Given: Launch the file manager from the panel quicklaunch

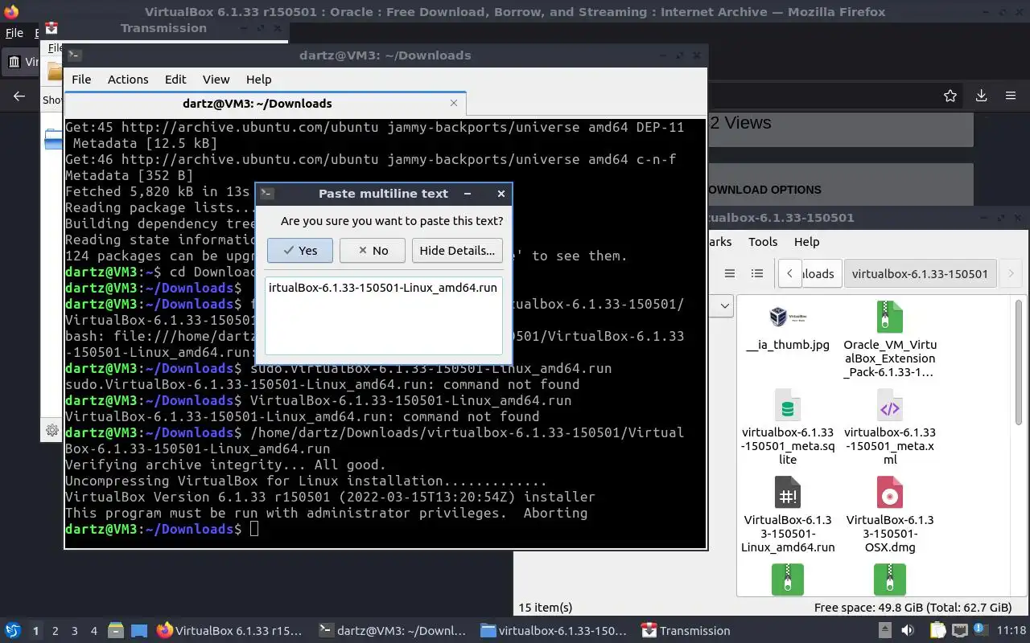Looking at the screenshot, I should click(x=115, y=631).
